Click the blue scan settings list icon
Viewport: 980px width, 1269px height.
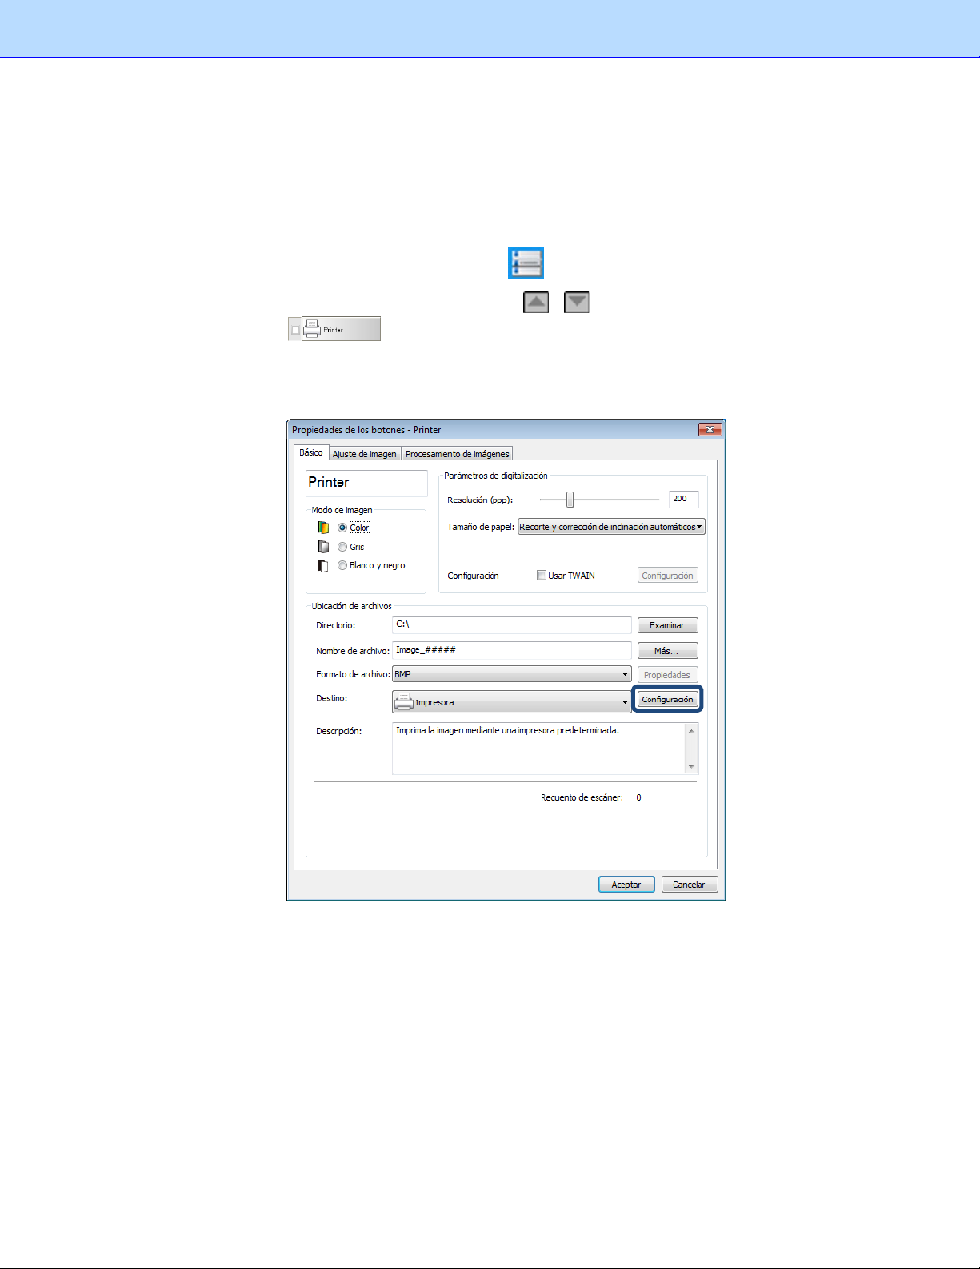526,263
